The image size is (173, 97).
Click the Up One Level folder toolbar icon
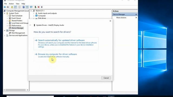[x=12, y=7]
